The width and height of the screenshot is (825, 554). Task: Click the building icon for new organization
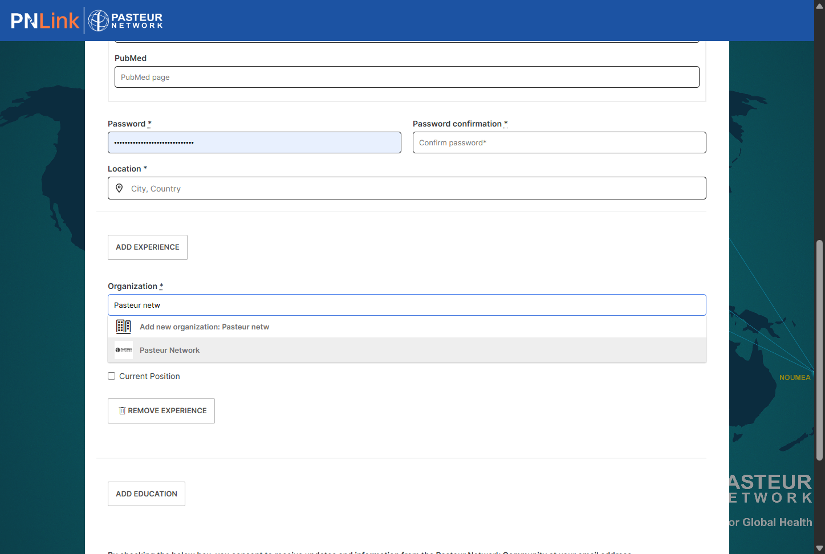[x=124, y=327]
